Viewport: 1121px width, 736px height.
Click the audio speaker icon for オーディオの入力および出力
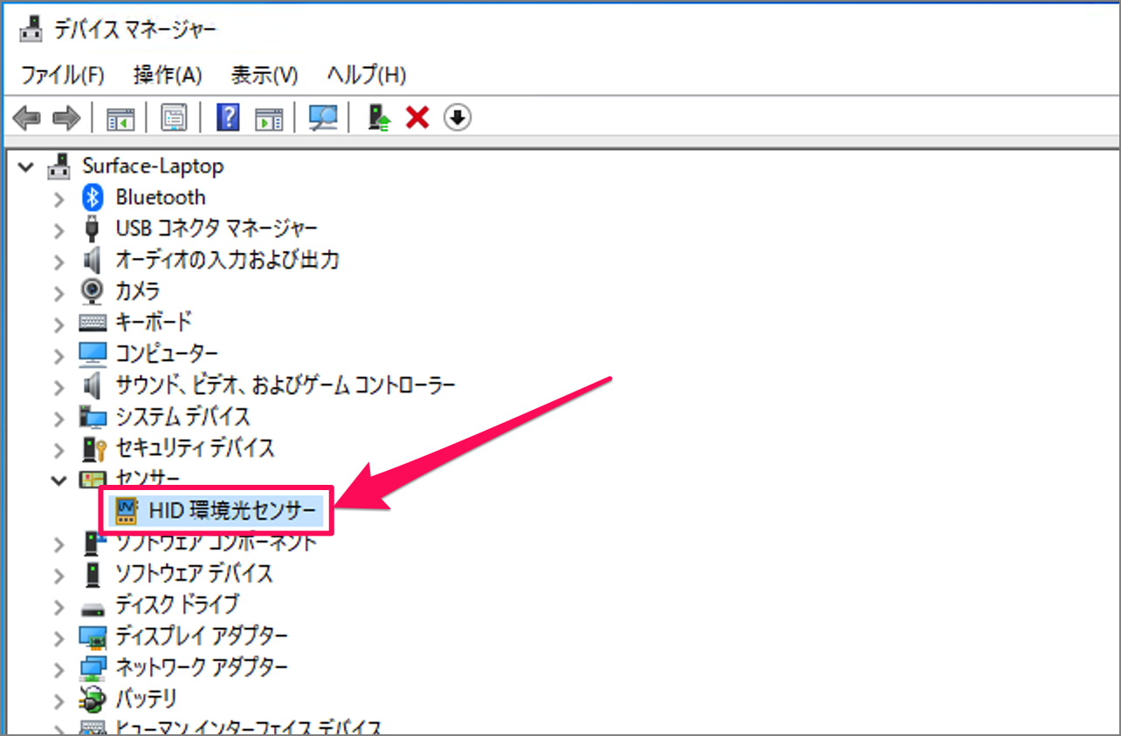point(93,260)
